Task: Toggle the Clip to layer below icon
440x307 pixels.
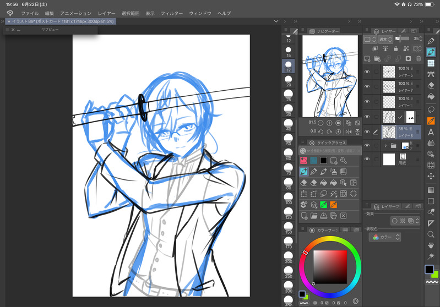Action: coord(375,48)
